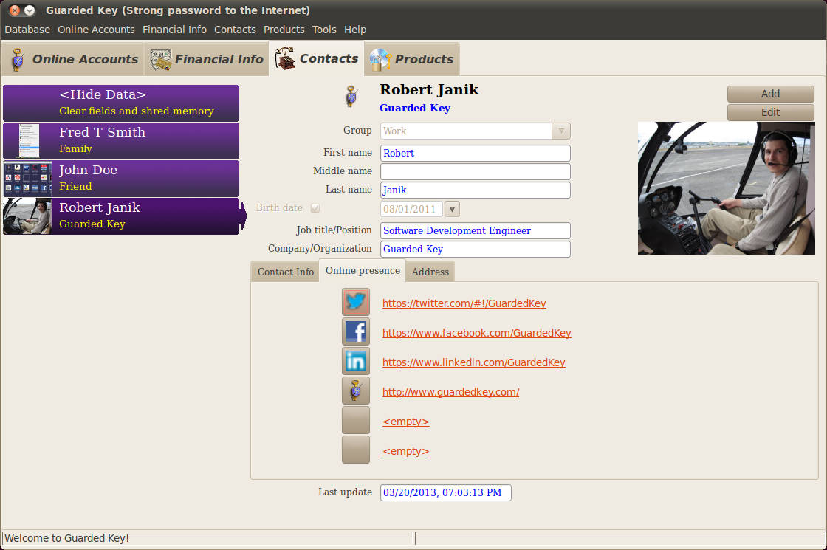Minimize the Guarded Key window

point(30,10)
